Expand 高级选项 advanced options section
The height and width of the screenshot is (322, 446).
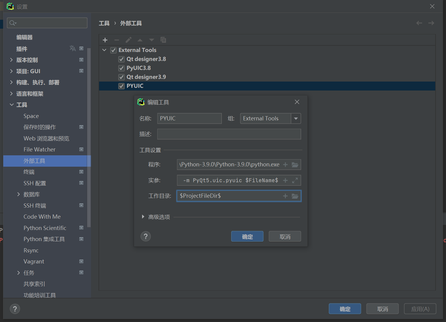[143, 217]
